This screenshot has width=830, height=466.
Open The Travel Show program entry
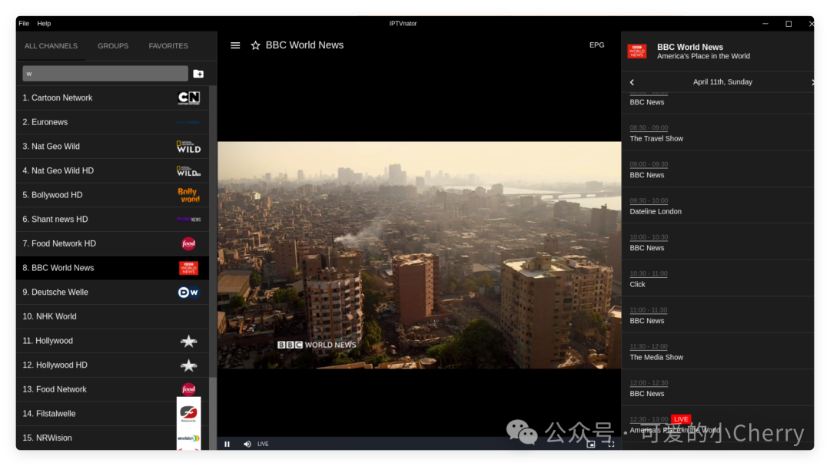(x=717, y=134)
